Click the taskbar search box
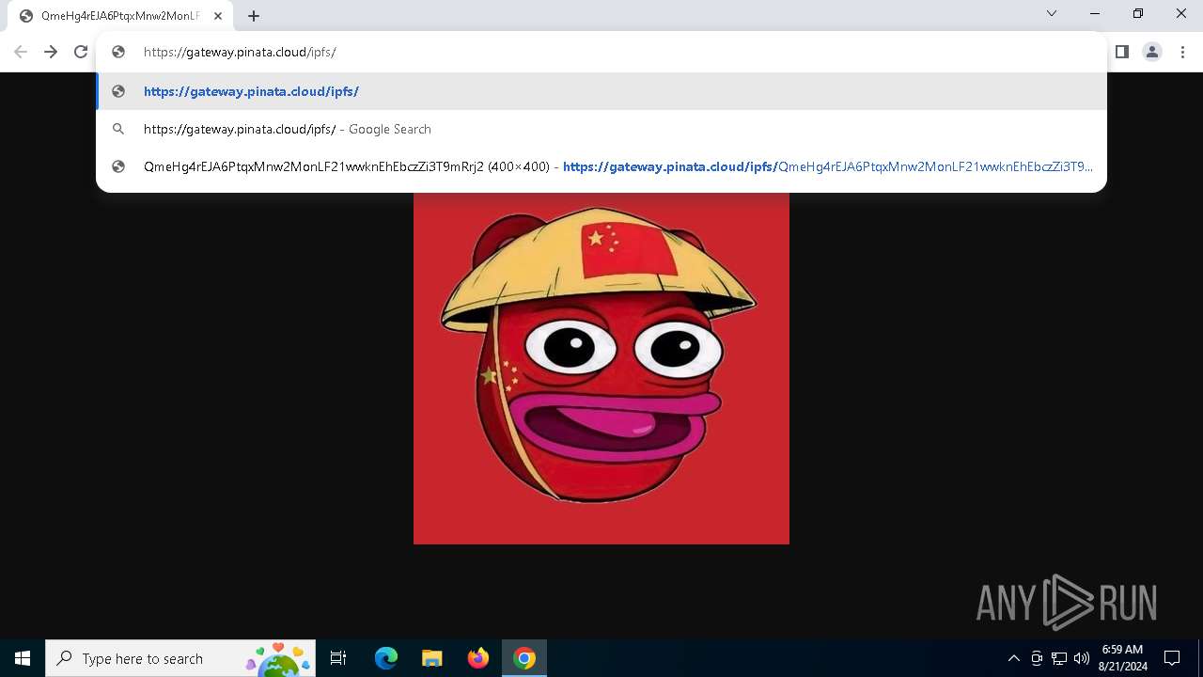1203x677 pixels. [x=181, y=658]
